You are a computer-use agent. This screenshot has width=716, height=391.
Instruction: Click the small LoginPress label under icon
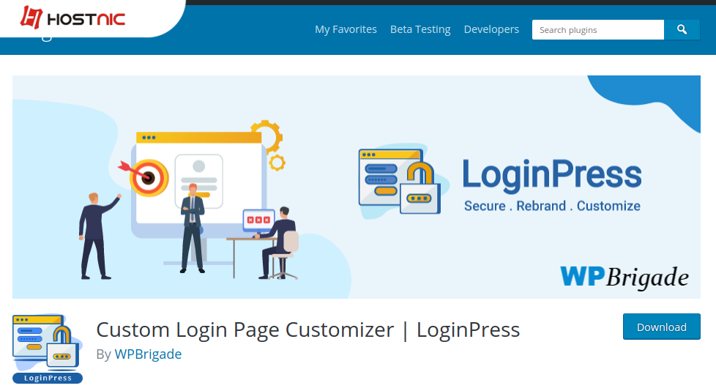(x=48, y=379)
